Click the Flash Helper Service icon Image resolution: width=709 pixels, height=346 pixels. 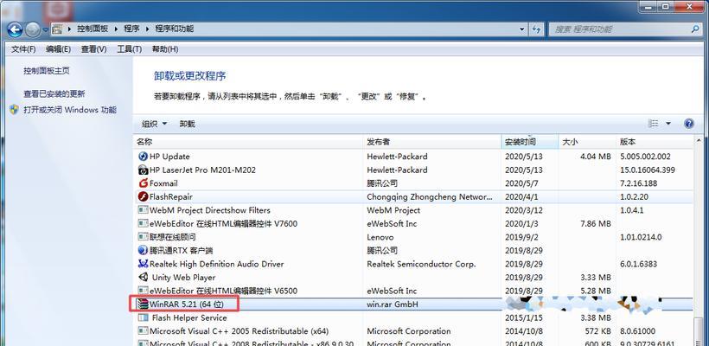click(x=143, y=317)
